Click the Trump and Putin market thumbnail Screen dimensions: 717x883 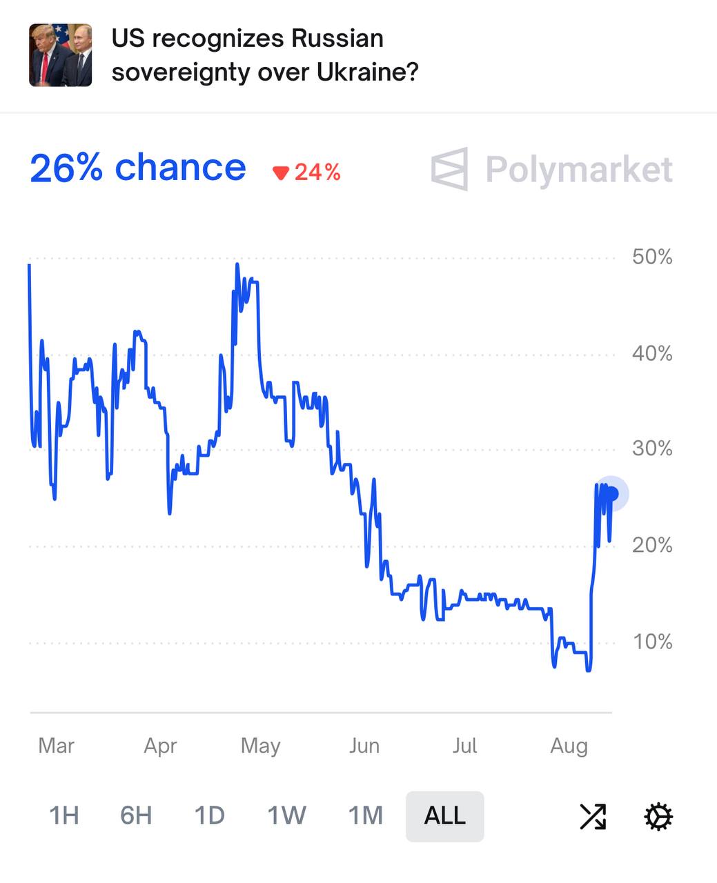[61, 55]
